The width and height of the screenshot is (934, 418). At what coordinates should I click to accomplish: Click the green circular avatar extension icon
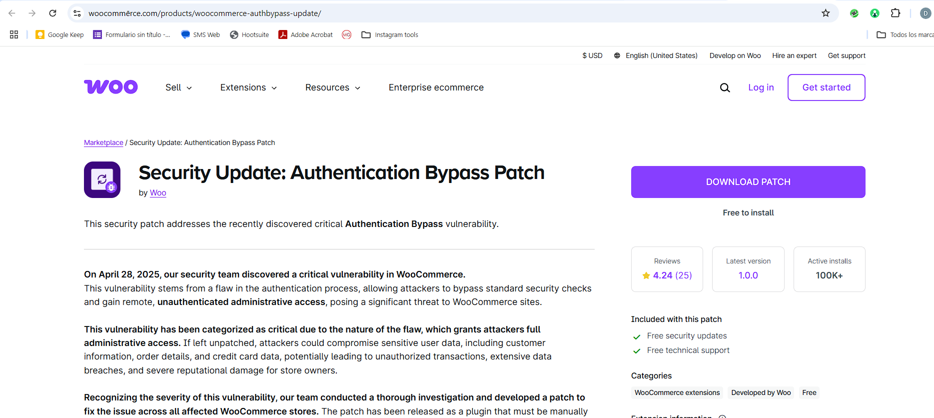click(x=875, y=13)
